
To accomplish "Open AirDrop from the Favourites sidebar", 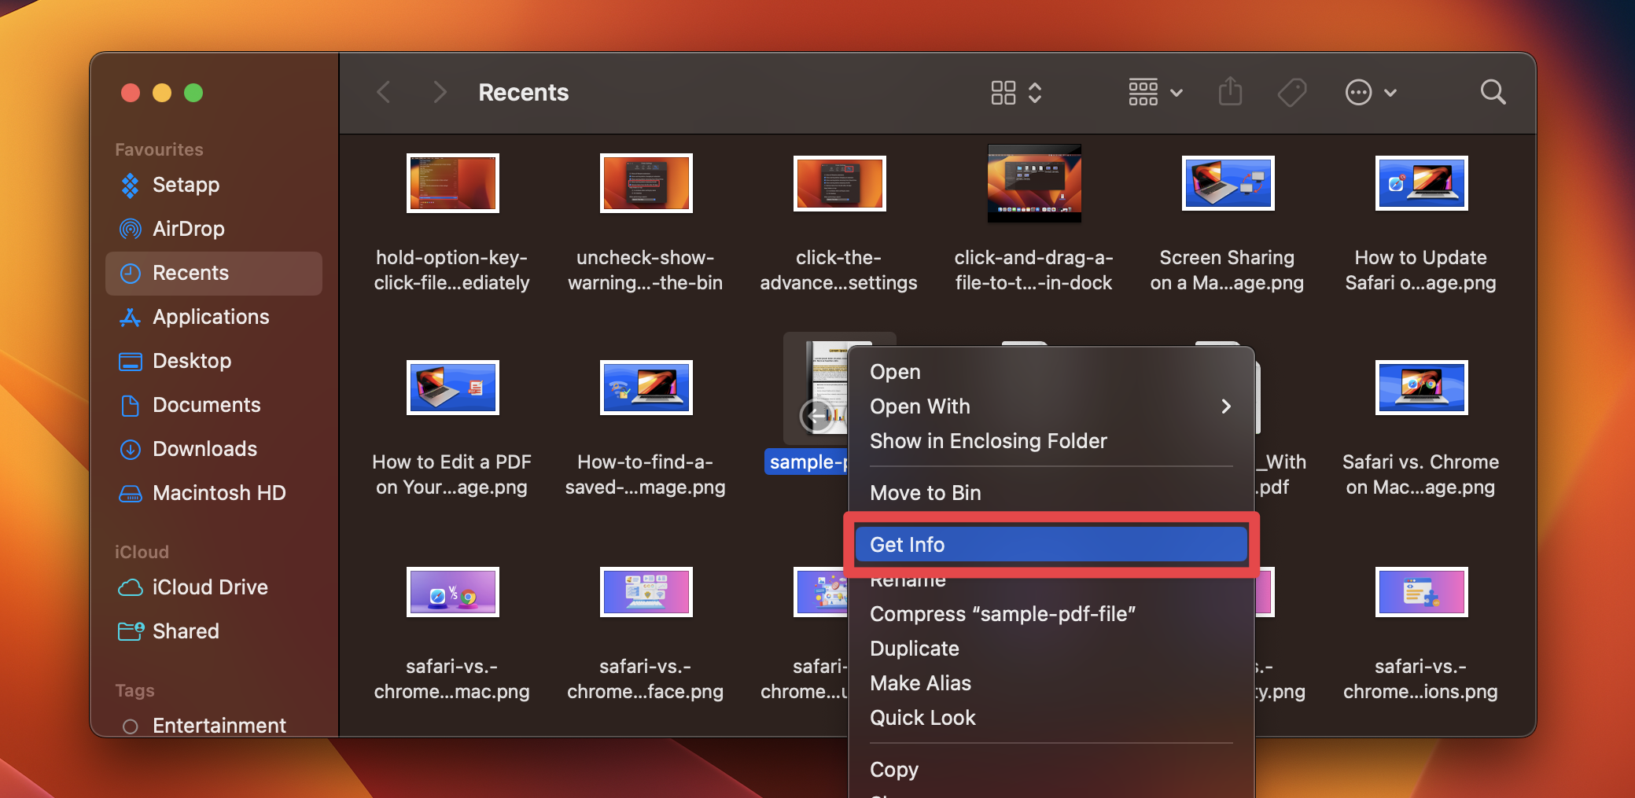I will click(189, 229).
